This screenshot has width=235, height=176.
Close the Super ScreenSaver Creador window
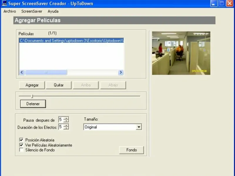pos(230,4)
